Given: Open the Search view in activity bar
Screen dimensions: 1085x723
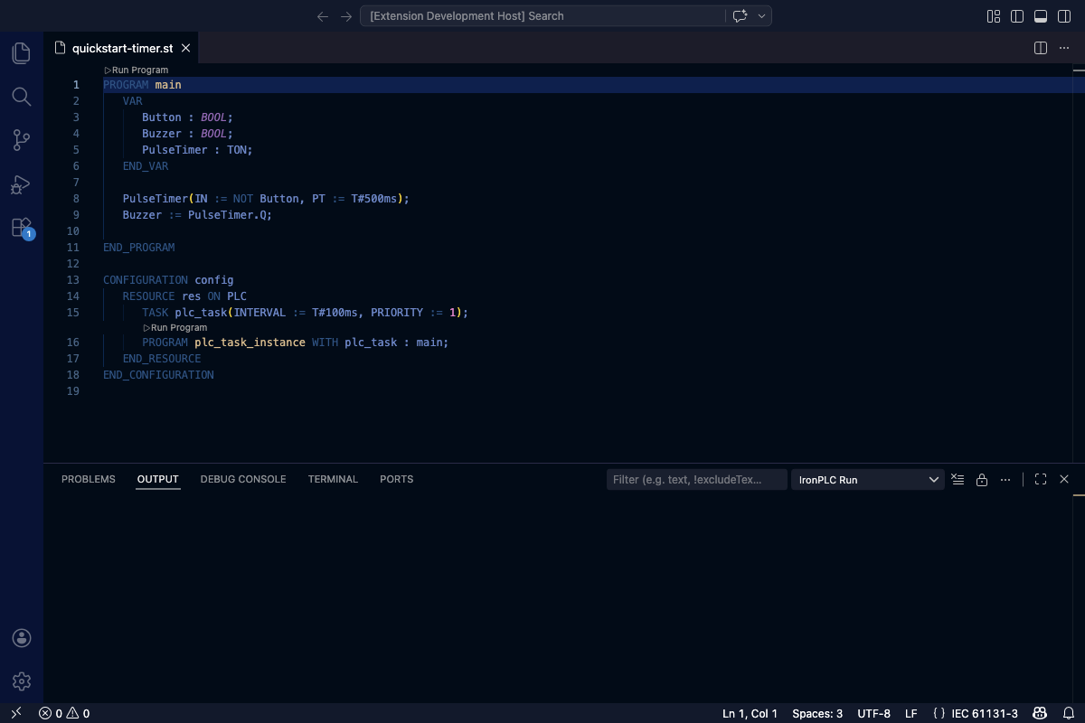Looking at the screenshot, I should click(22, 97).
